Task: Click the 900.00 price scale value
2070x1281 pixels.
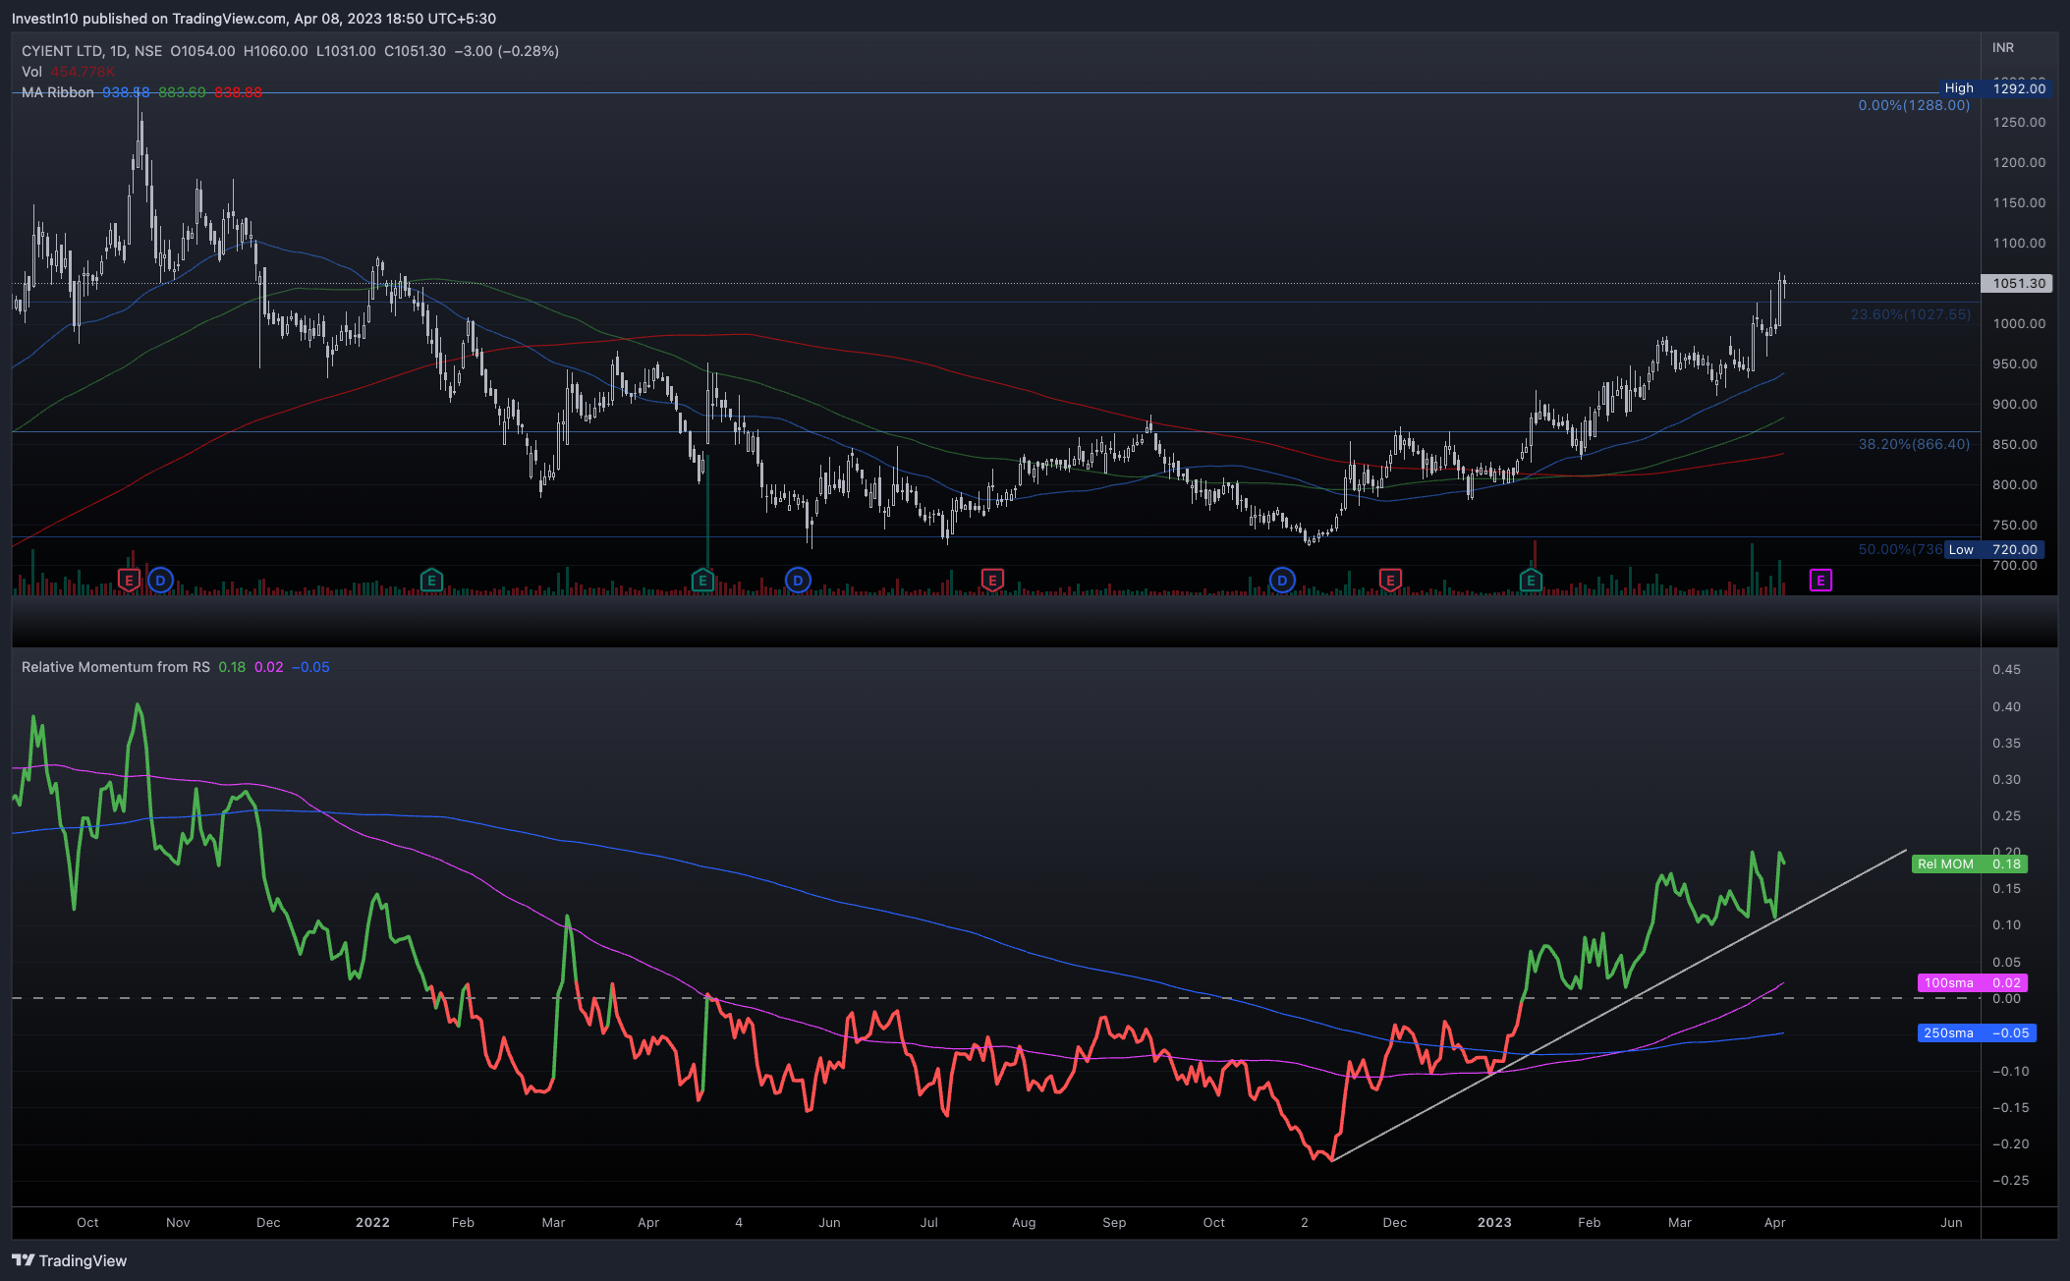Action: click(2015, 404)
